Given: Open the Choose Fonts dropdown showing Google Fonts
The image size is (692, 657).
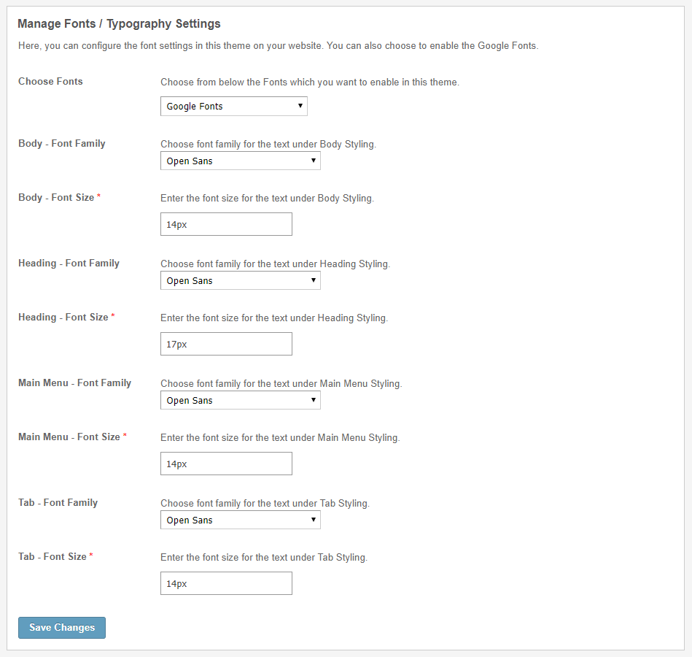Looking at the screenshot, I should (x=233, y=107).
